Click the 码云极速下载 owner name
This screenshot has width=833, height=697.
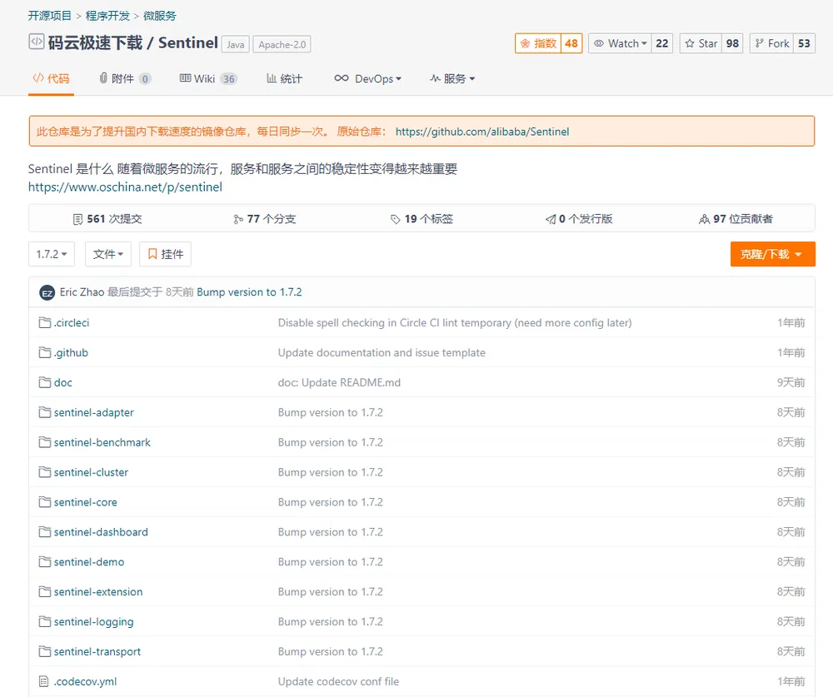click(95, 42)
